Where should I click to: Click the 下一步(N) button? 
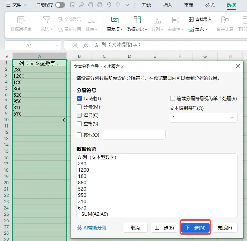[195, 228]
